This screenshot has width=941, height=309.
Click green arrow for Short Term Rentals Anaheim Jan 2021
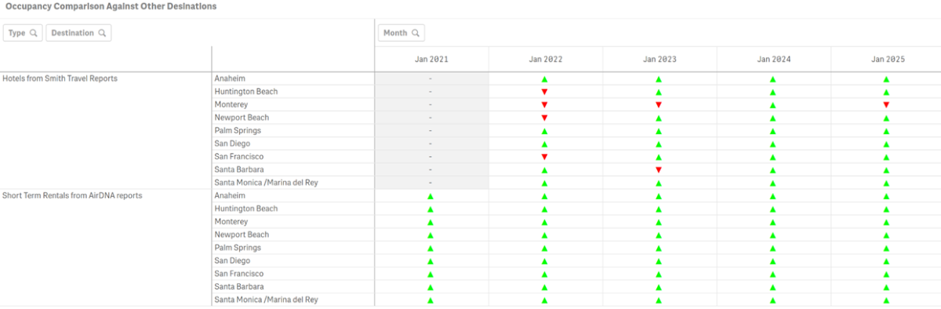pyautogui.click(x=431, y=196)
